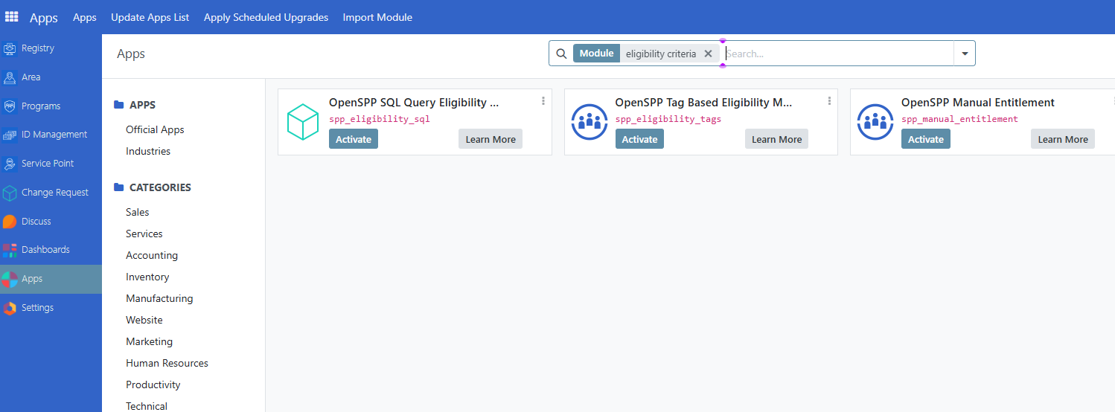Select the Inventory category
The image size is (1115, 412).
[x=147, y=277]
